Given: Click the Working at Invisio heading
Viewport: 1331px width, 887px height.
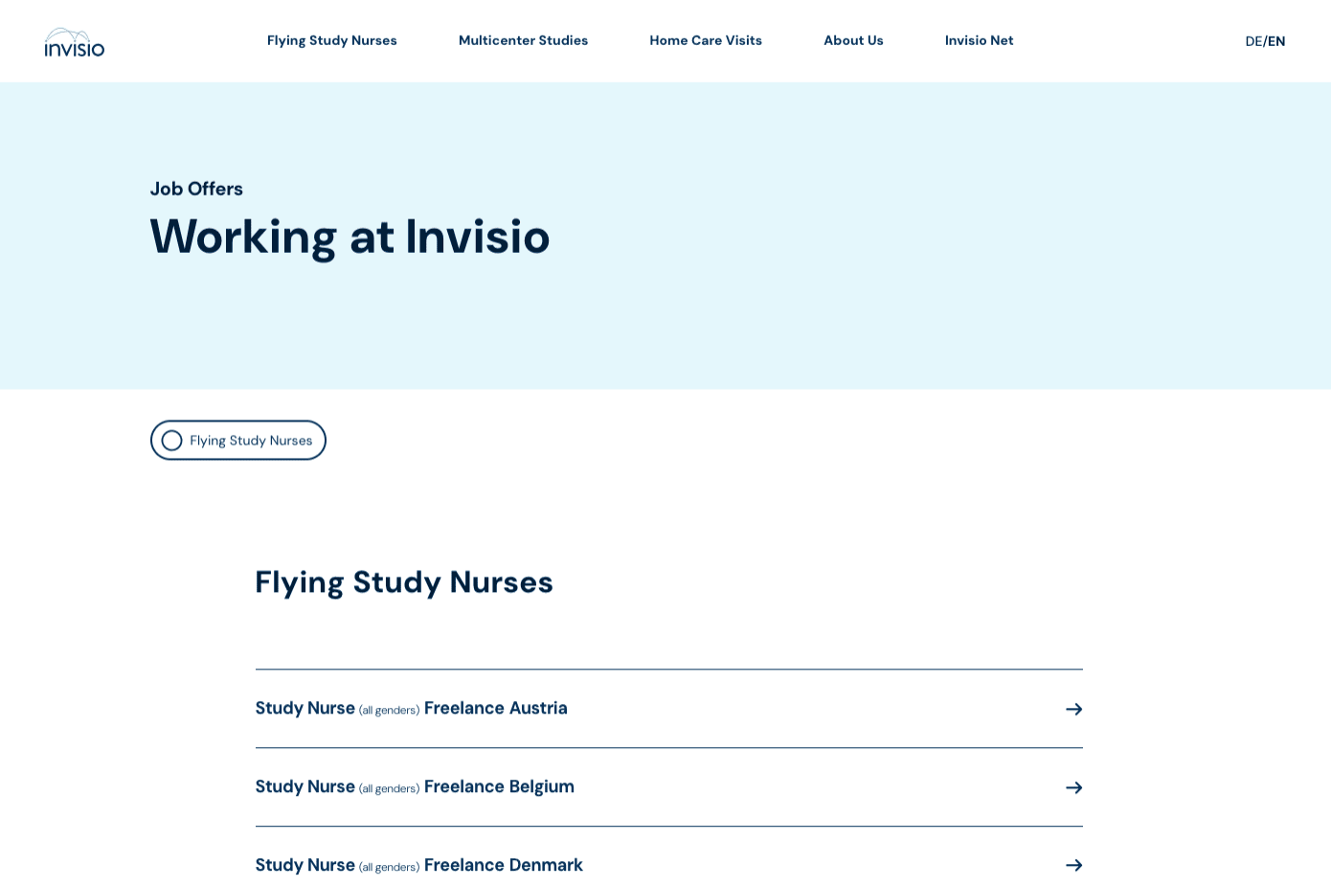Looking at the screenshot, I should tap(350, 237).
